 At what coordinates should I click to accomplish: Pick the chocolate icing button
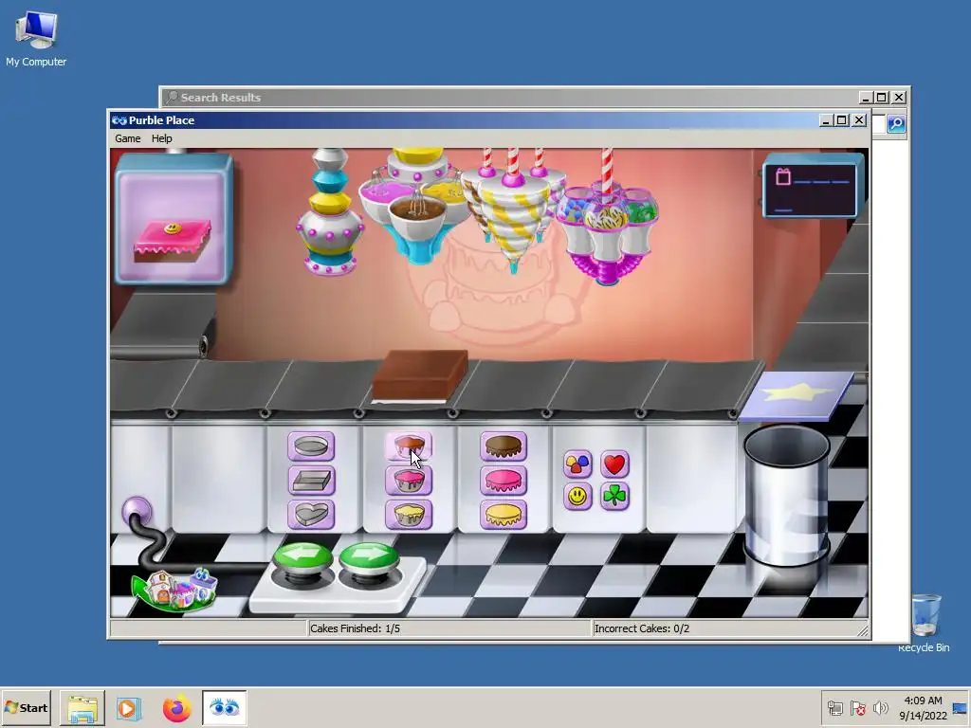pos(503,446)
